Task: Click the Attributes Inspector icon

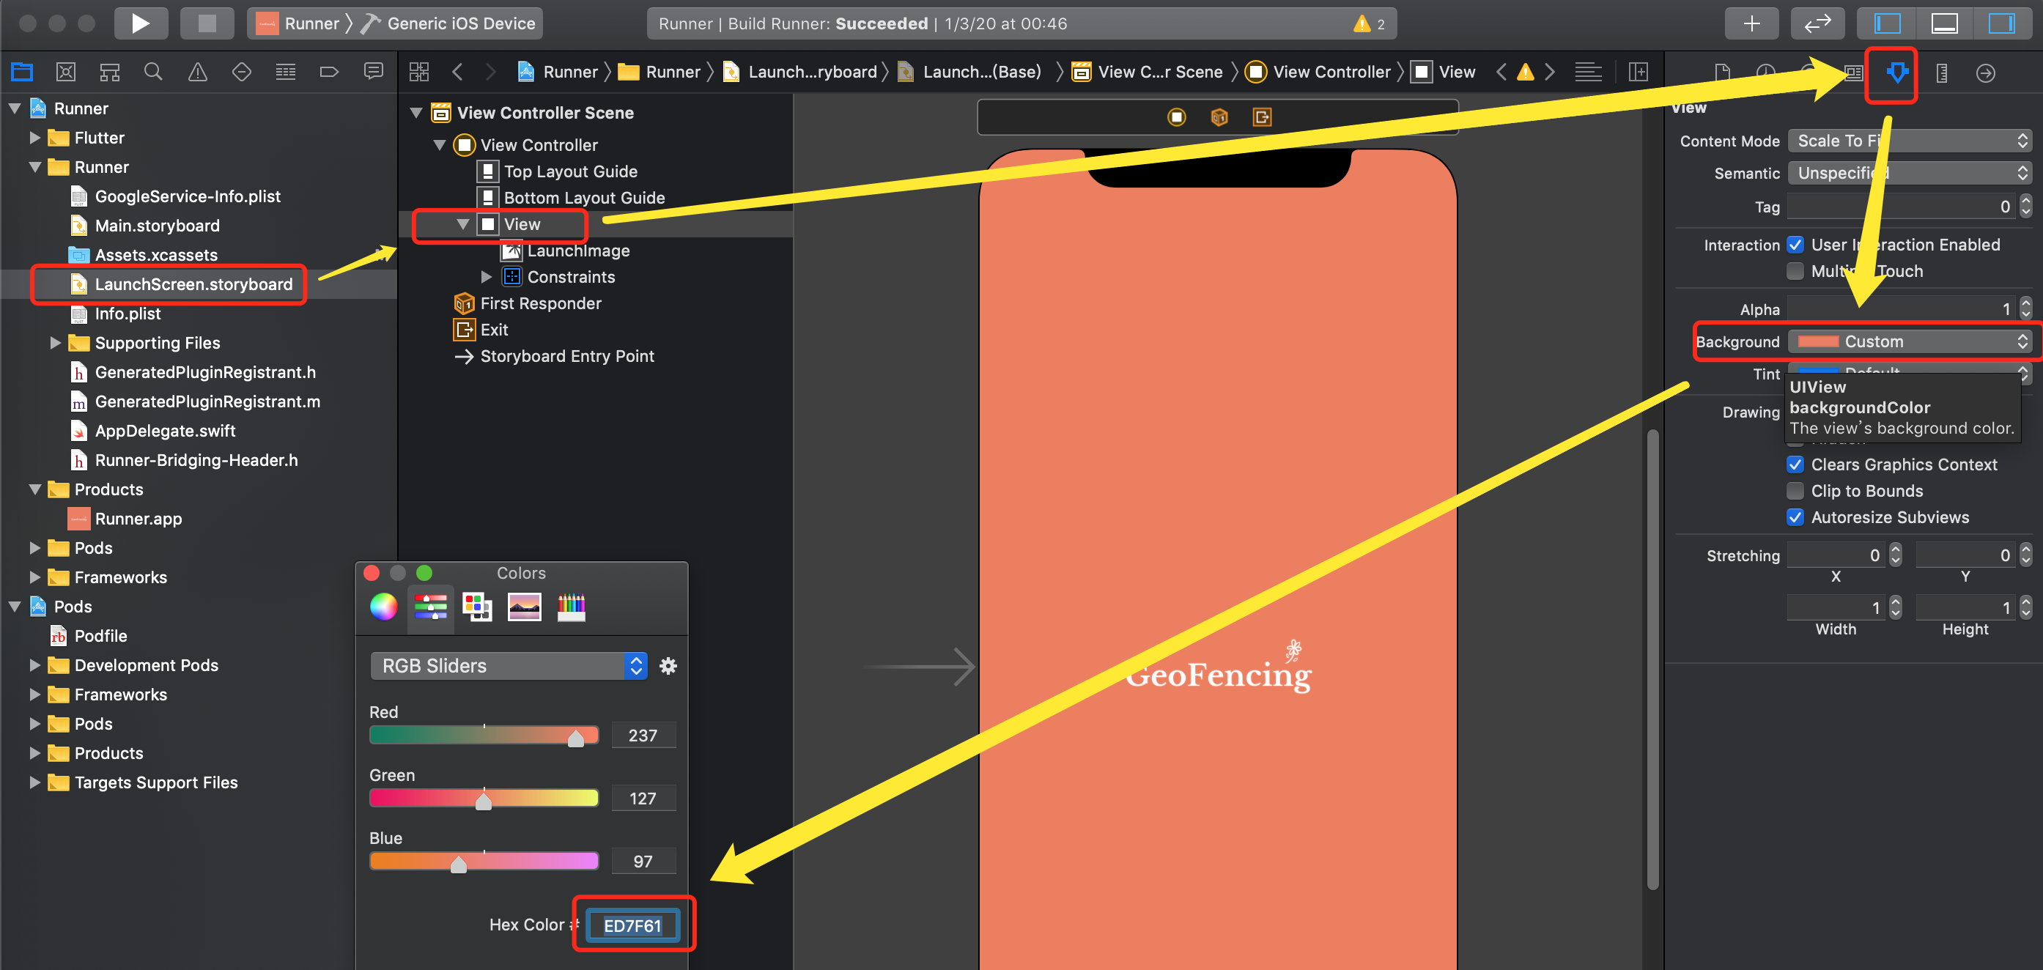Action: click(x=1894, y=73)
